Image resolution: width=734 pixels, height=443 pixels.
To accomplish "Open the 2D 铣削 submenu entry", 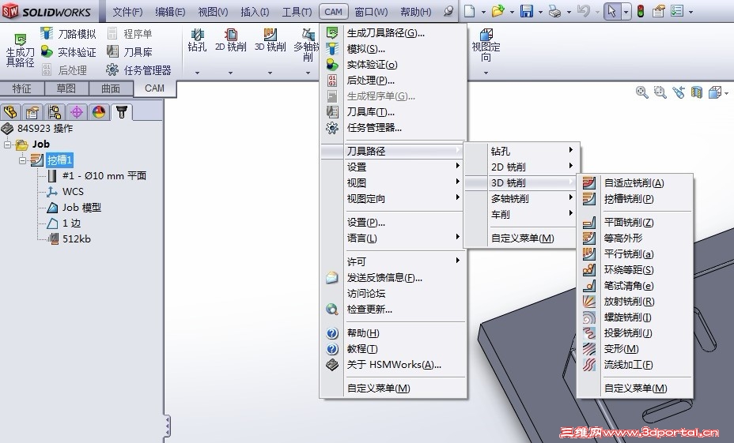I will [x=522, y=167].
